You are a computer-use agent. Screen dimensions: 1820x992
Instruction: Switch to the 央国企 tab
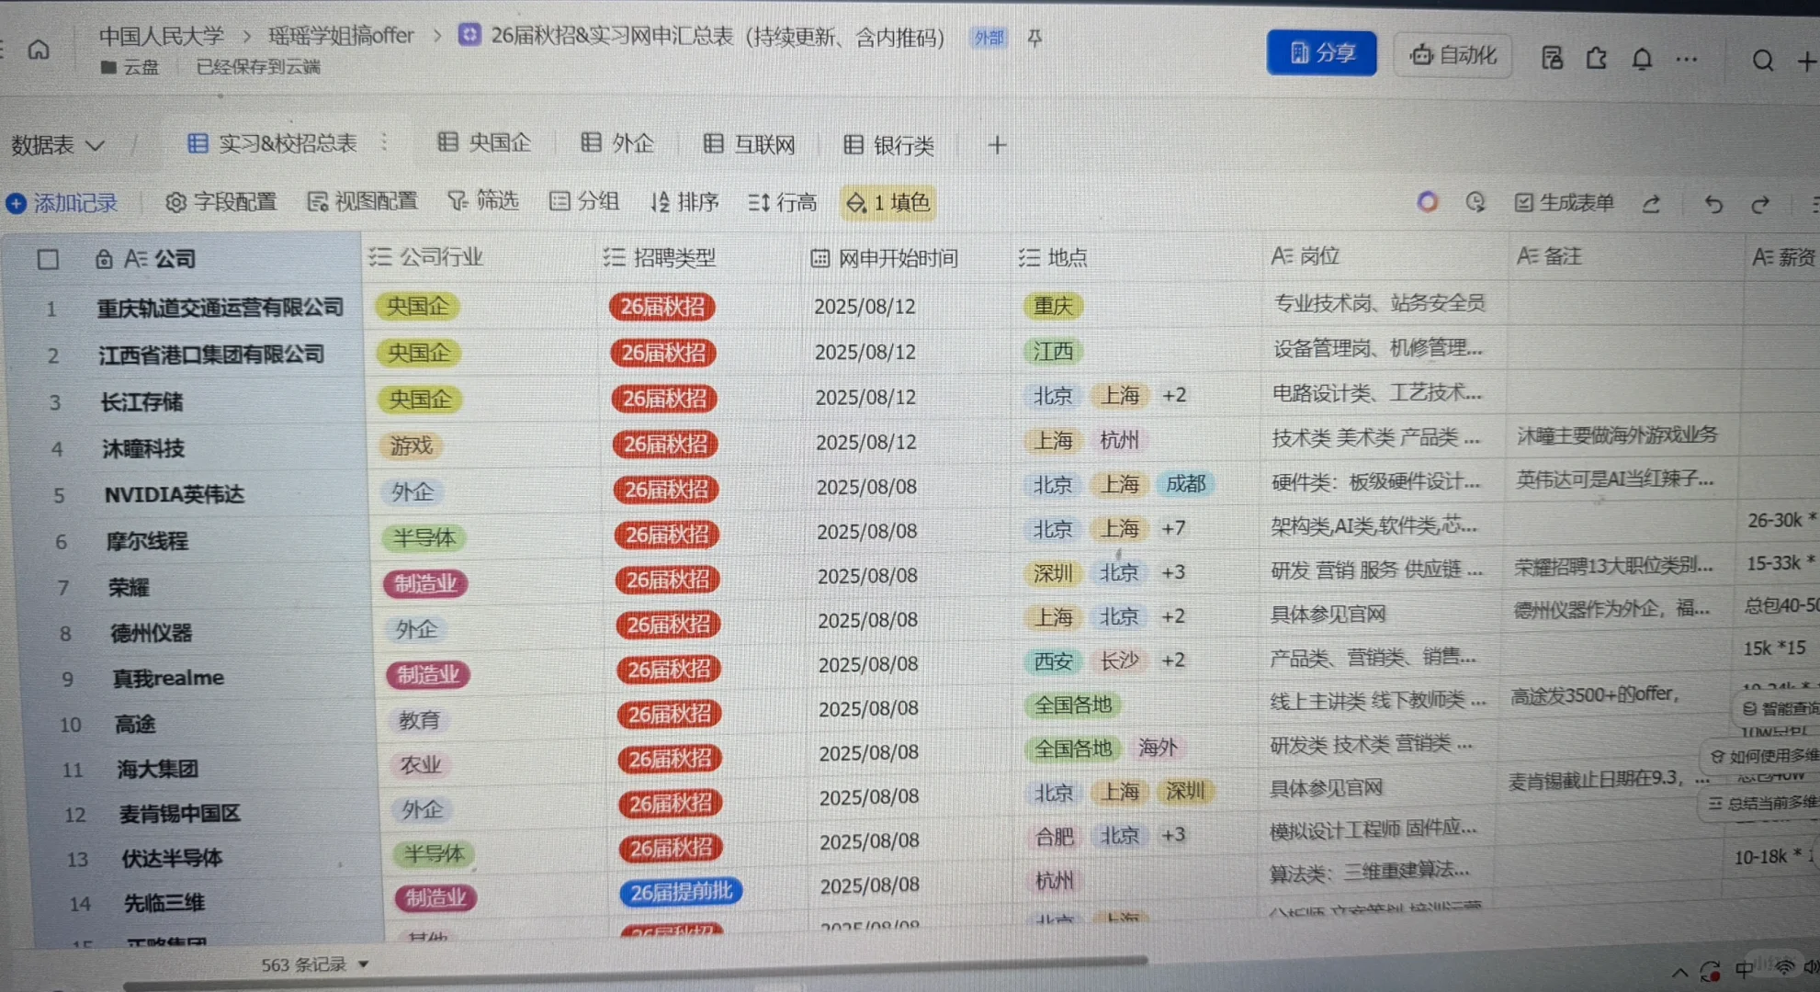tap(485, 142)
